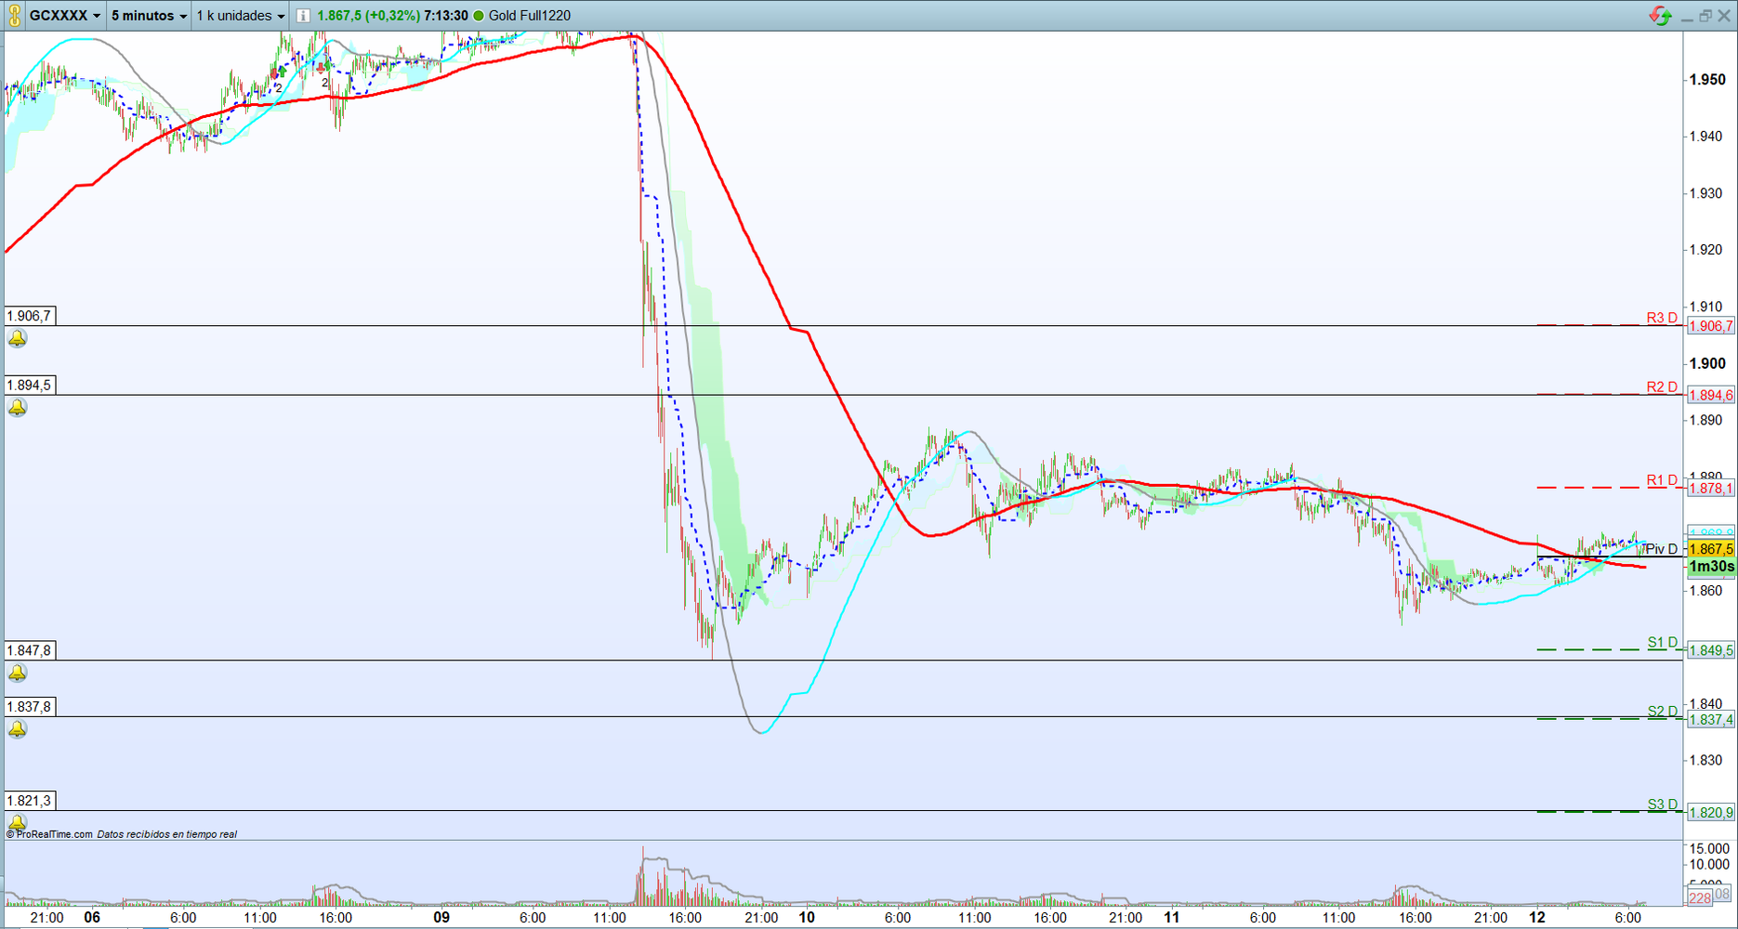
Task: Click the 12 date marker on time axis
Action: [x=1537, y=918]
